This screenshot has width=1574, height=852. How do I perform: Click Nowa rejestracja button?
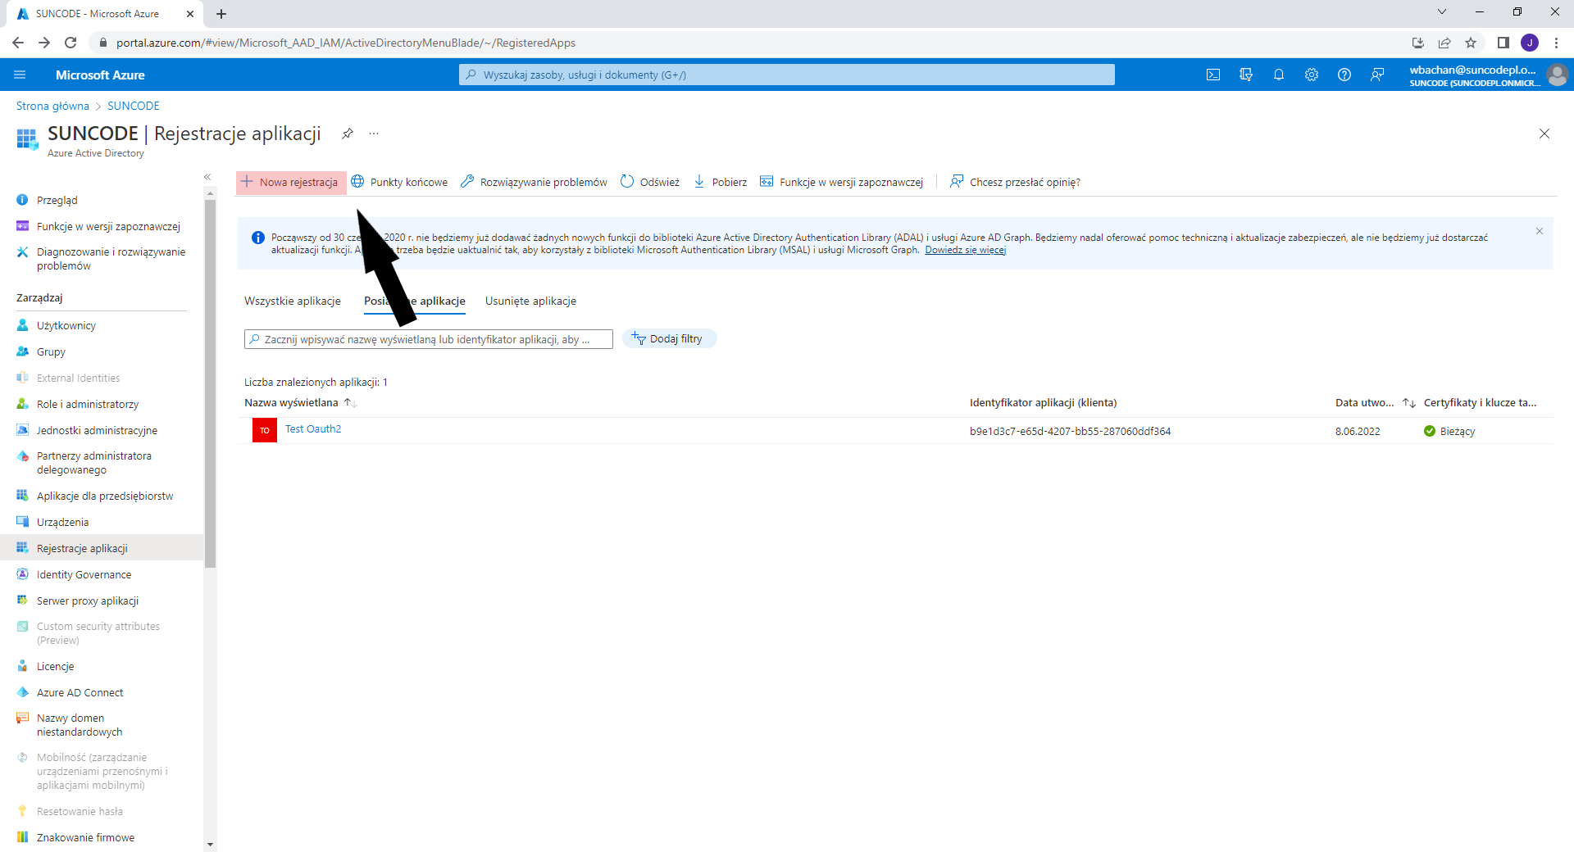tap(291, 182)
